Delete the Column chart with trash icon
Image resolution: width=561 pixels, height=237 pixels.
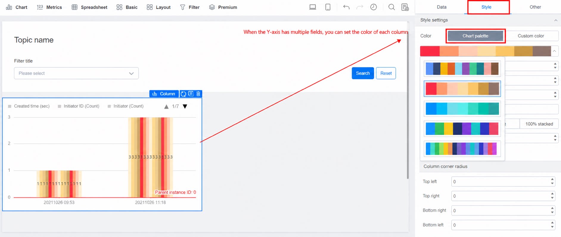pos(198,94)
